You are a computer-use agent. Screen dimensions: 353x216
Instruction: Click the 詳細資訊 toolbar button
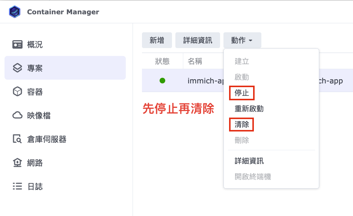[198, 40]
